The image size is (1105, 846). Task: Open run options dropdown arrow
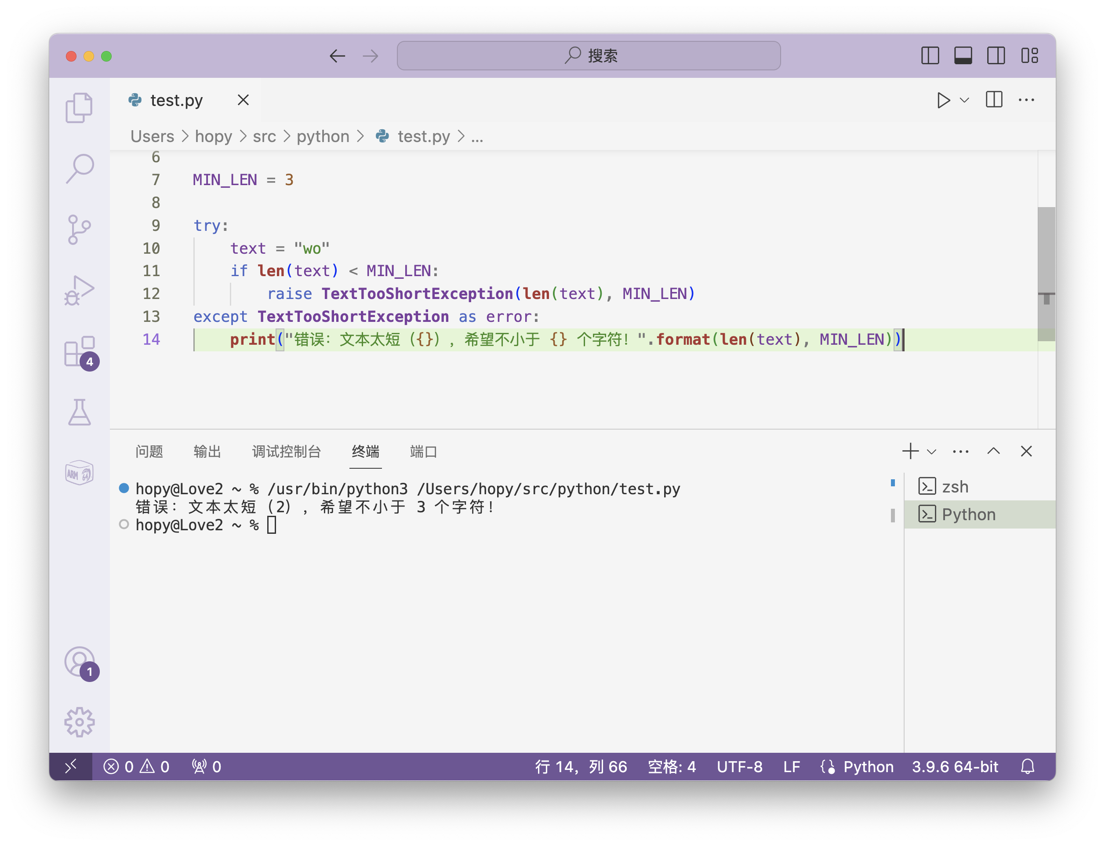coord(964,100)
